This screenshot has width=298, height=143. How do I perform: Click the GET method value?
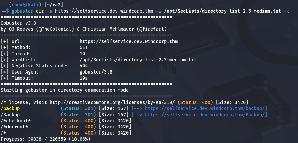click(83, 47)
